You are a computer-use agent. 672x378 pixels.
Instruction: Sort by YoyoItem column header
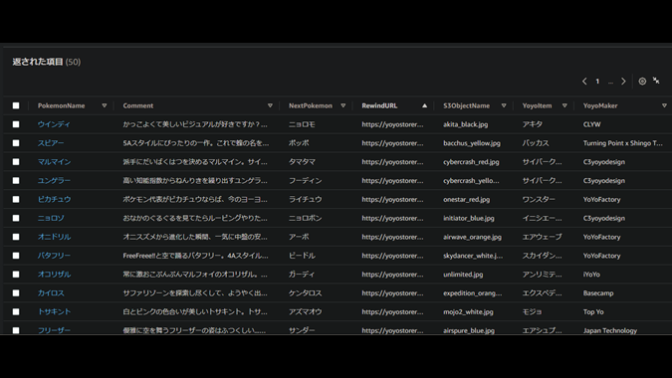pyautogui.click(x=537, y=105)
